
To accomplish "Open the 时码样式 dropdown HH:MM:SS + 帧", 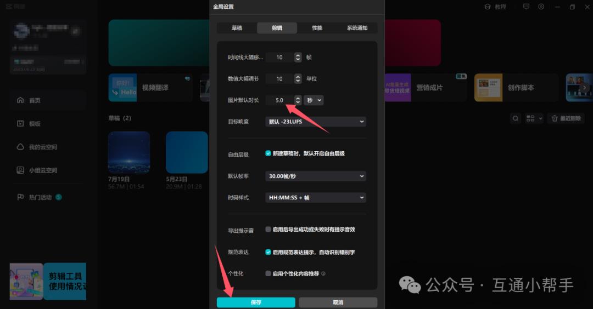I will [x=316, y=198].
